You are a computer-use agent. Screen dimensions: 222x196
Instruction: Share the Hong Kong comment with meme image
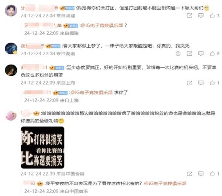pos(190,174)
